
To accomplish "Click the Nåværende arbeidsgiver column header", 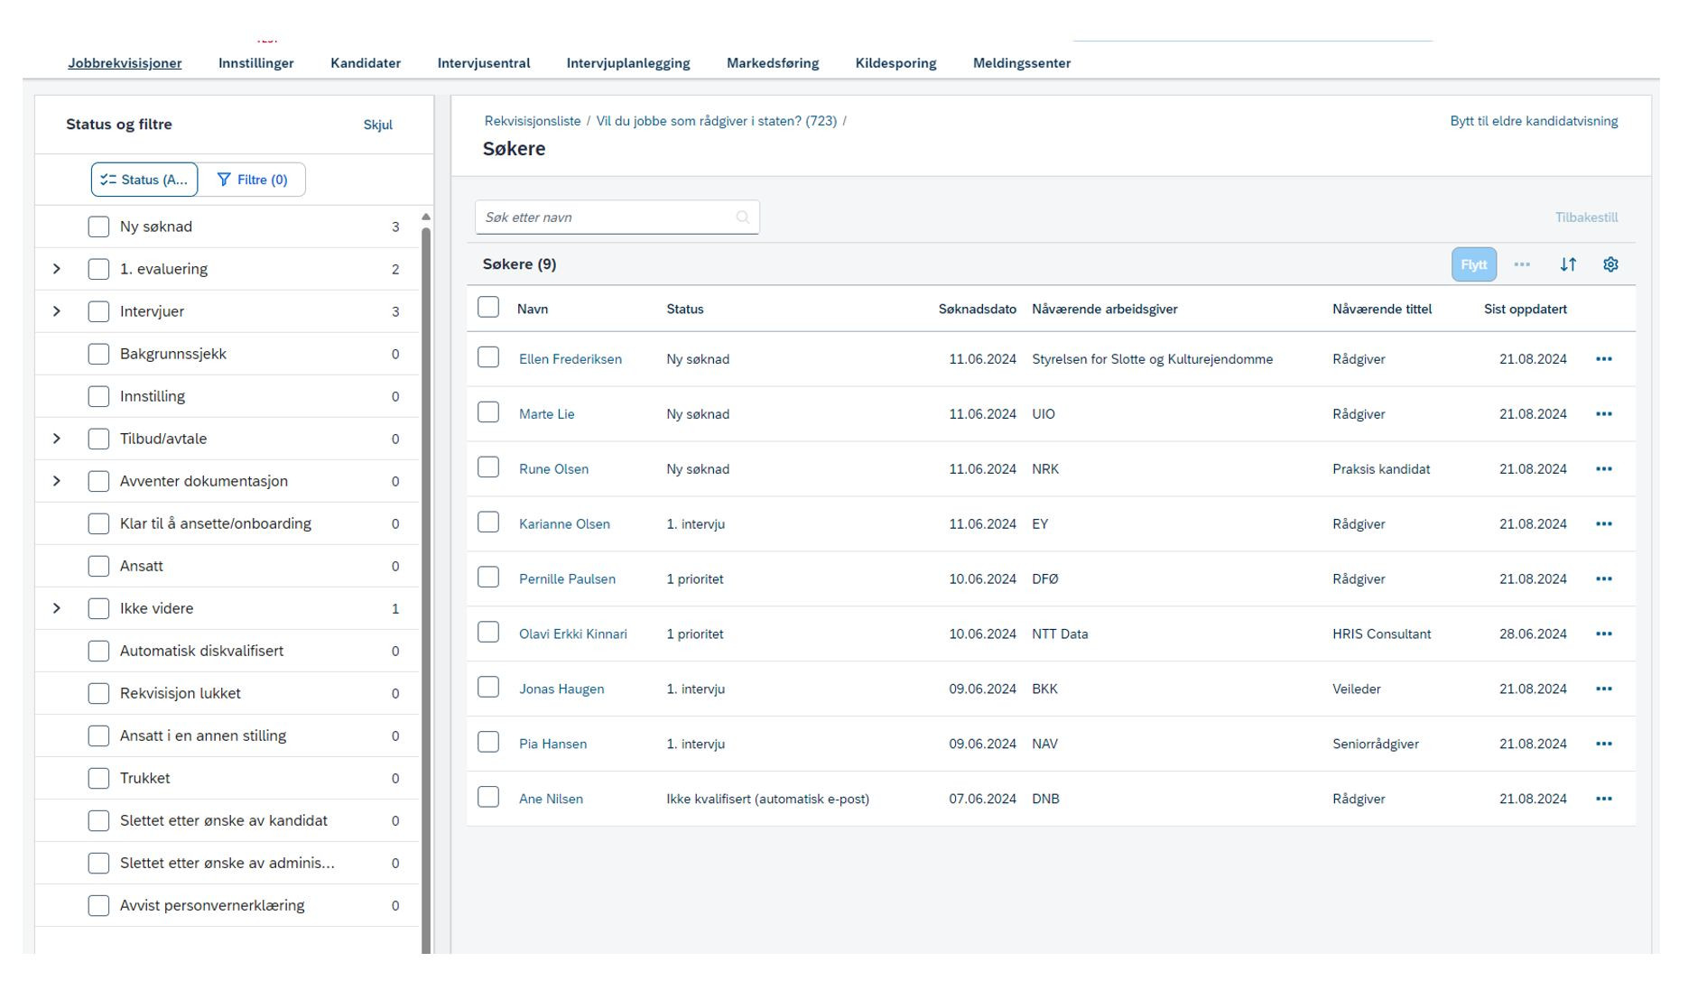I will [1105, 309].
